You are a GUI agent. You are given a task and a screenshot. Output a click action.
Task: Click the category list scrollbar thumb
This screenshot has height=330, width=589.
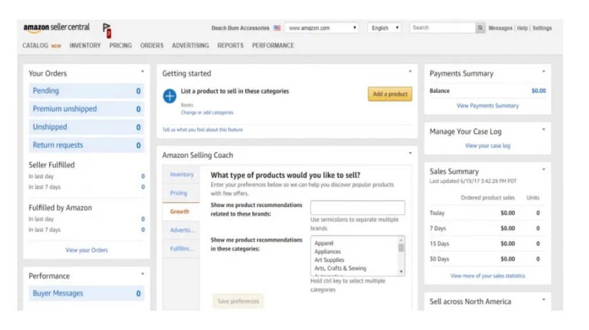[x=401, y=248]
